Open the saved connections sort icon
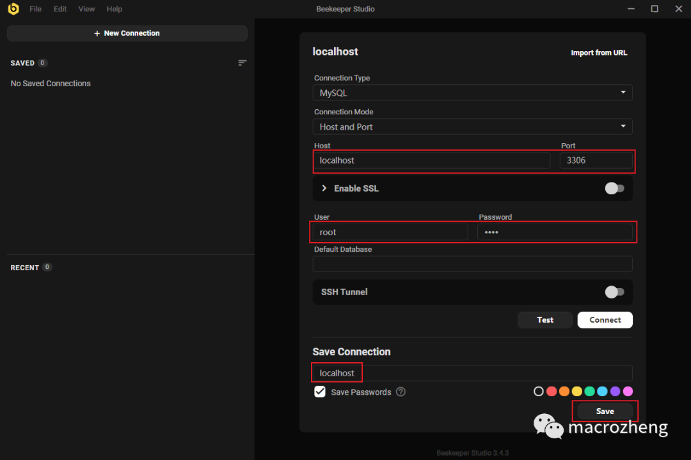Image resolution: width=691 pixels, height=460 pixels. (242, 63)
